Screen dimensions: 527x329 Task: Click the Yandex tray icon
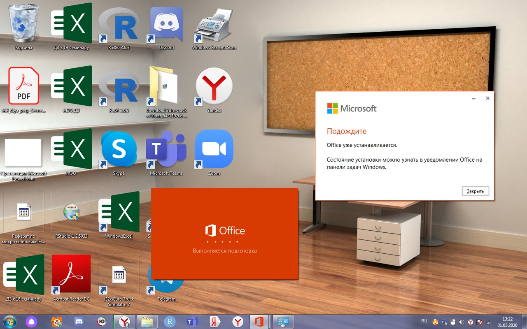coord(471,322)
